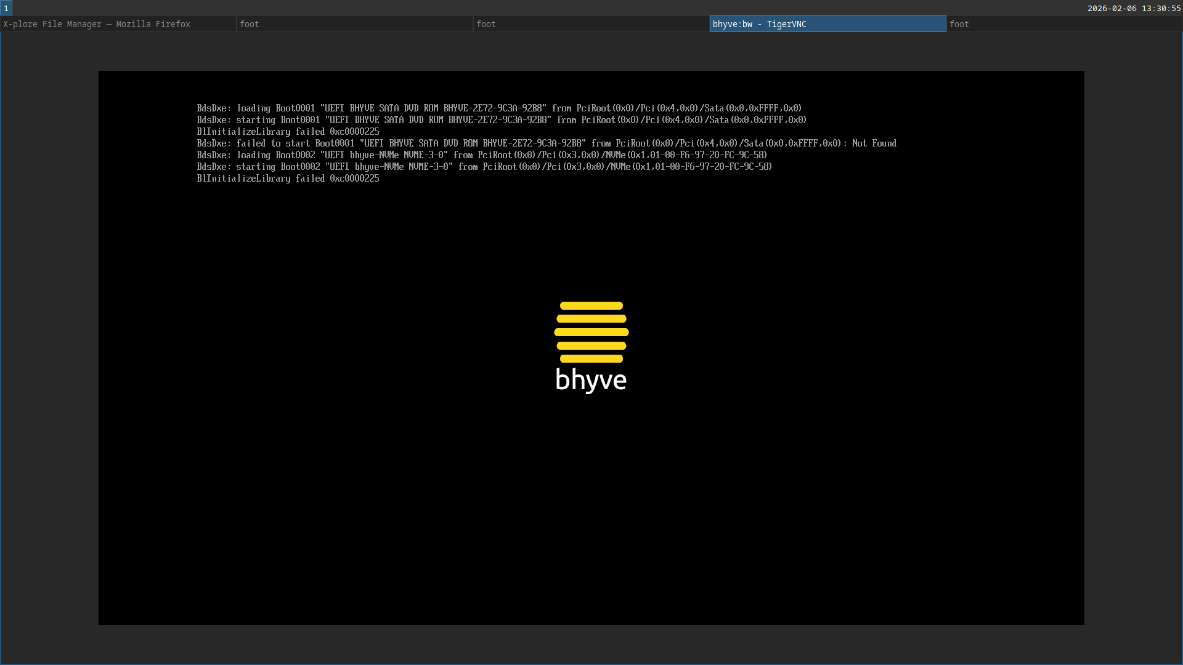Click the yellow striped bhyve logo
This screenshot has width=1183, height=665.
591,332
